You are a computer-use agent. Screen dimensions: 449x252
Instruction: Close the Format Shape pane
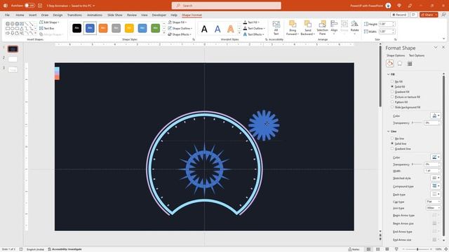point(443,48)
